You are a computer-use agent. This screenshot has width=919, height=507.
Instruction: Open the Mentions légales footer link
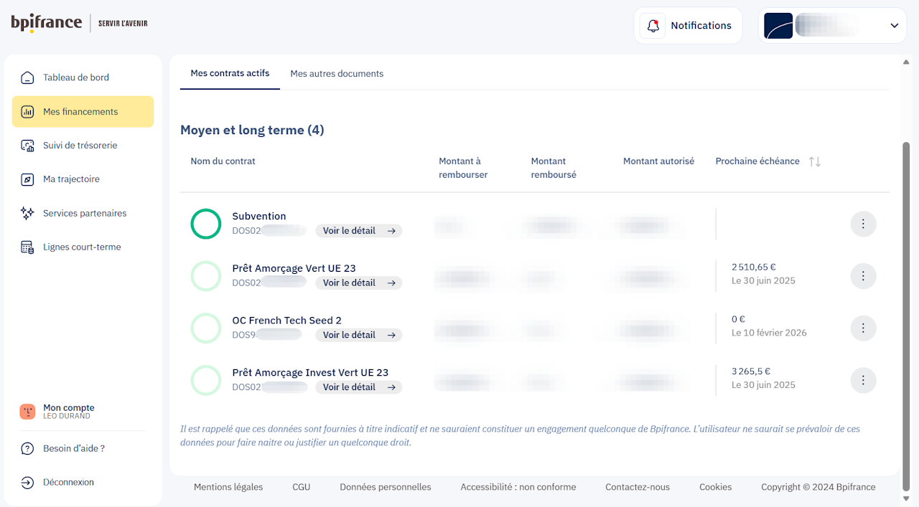click(228, 487)
